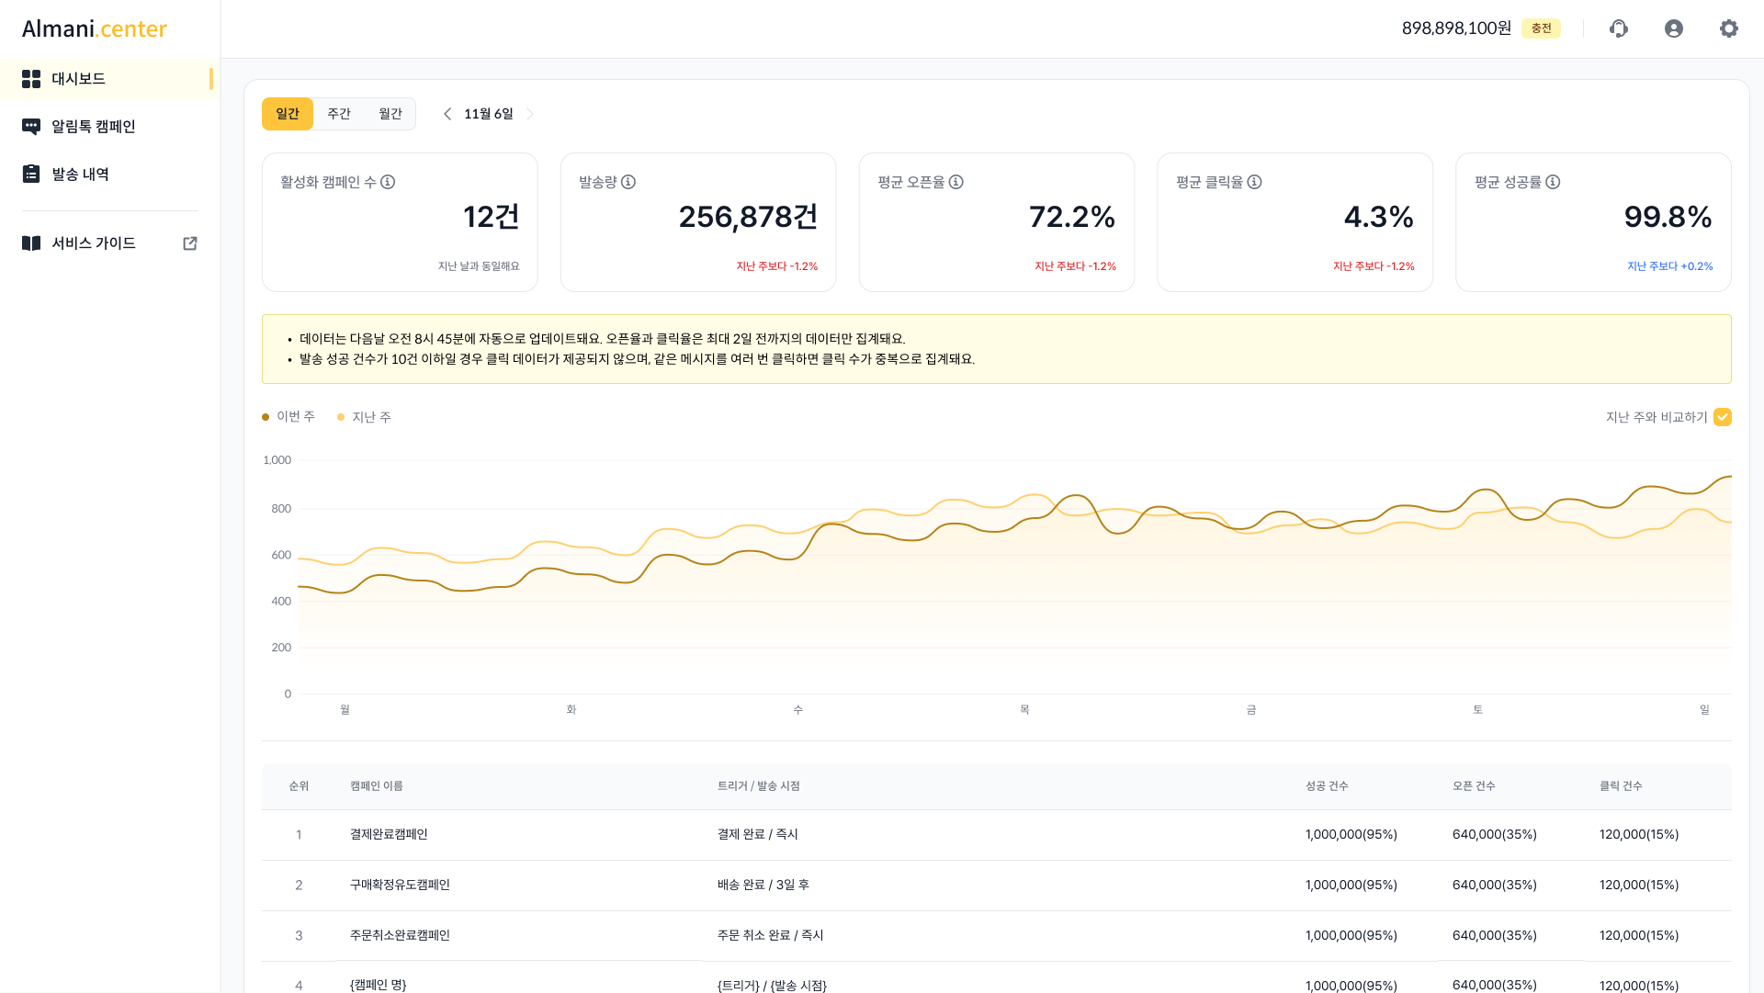Open settings gear icon
The width and height of the screenshot is (1764, 993).
pos(1729,28)
